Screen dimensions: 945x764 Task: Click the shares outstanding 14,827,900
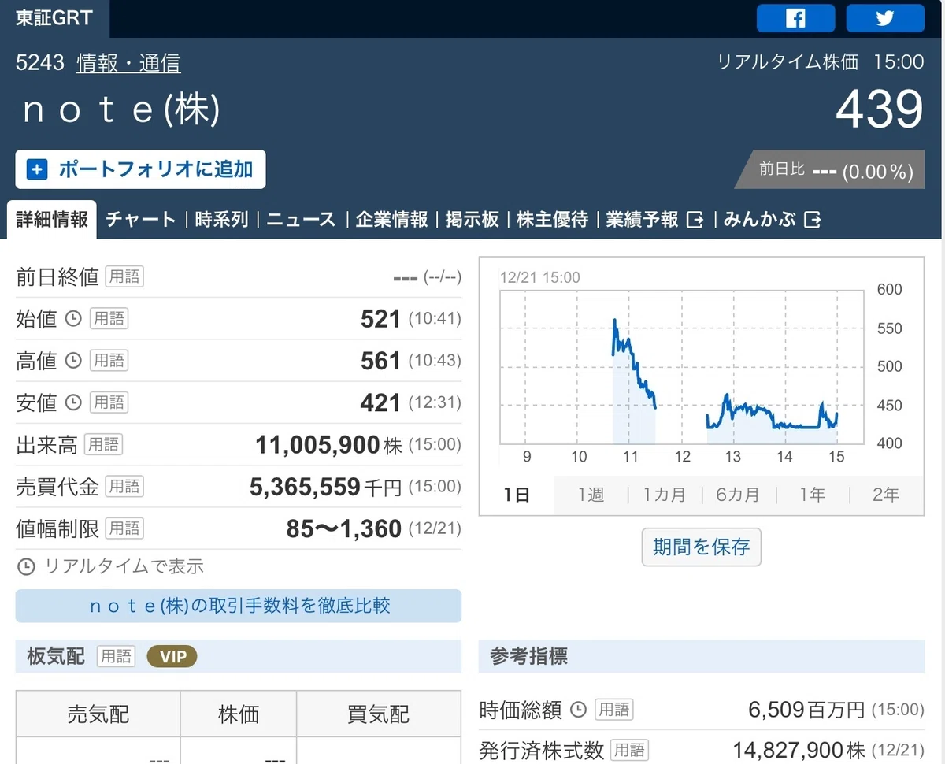pos(789,749)
